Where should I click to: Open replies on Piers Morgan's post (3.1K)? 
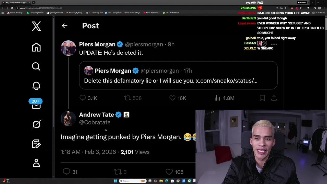pyautogui.click(x=88, y=98)
